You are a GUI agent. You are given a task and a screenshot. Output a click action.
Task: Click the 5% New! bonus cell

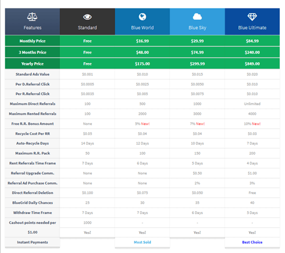click(x=142, y=124)
